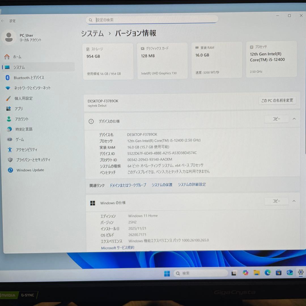Open the Microsoft サービス規約 link

tap(118, 247)
